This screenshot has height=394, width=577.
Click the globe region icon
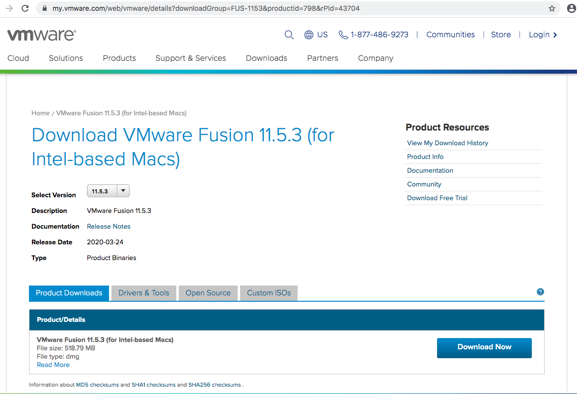309,35
